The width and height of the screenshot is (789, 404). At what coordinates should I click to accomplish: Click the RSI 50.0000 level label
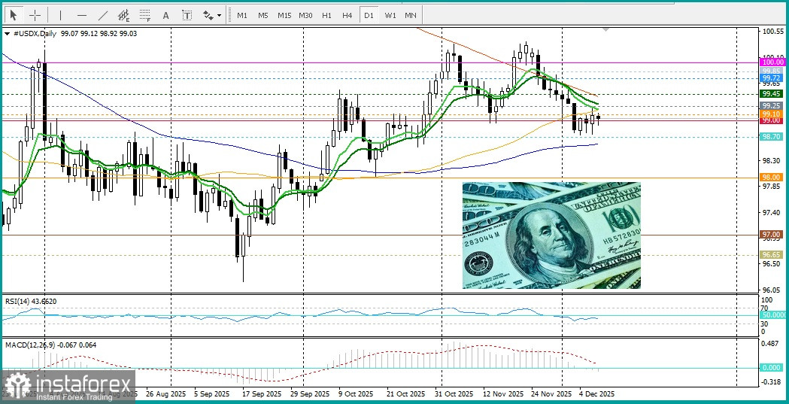click(773, 315)
